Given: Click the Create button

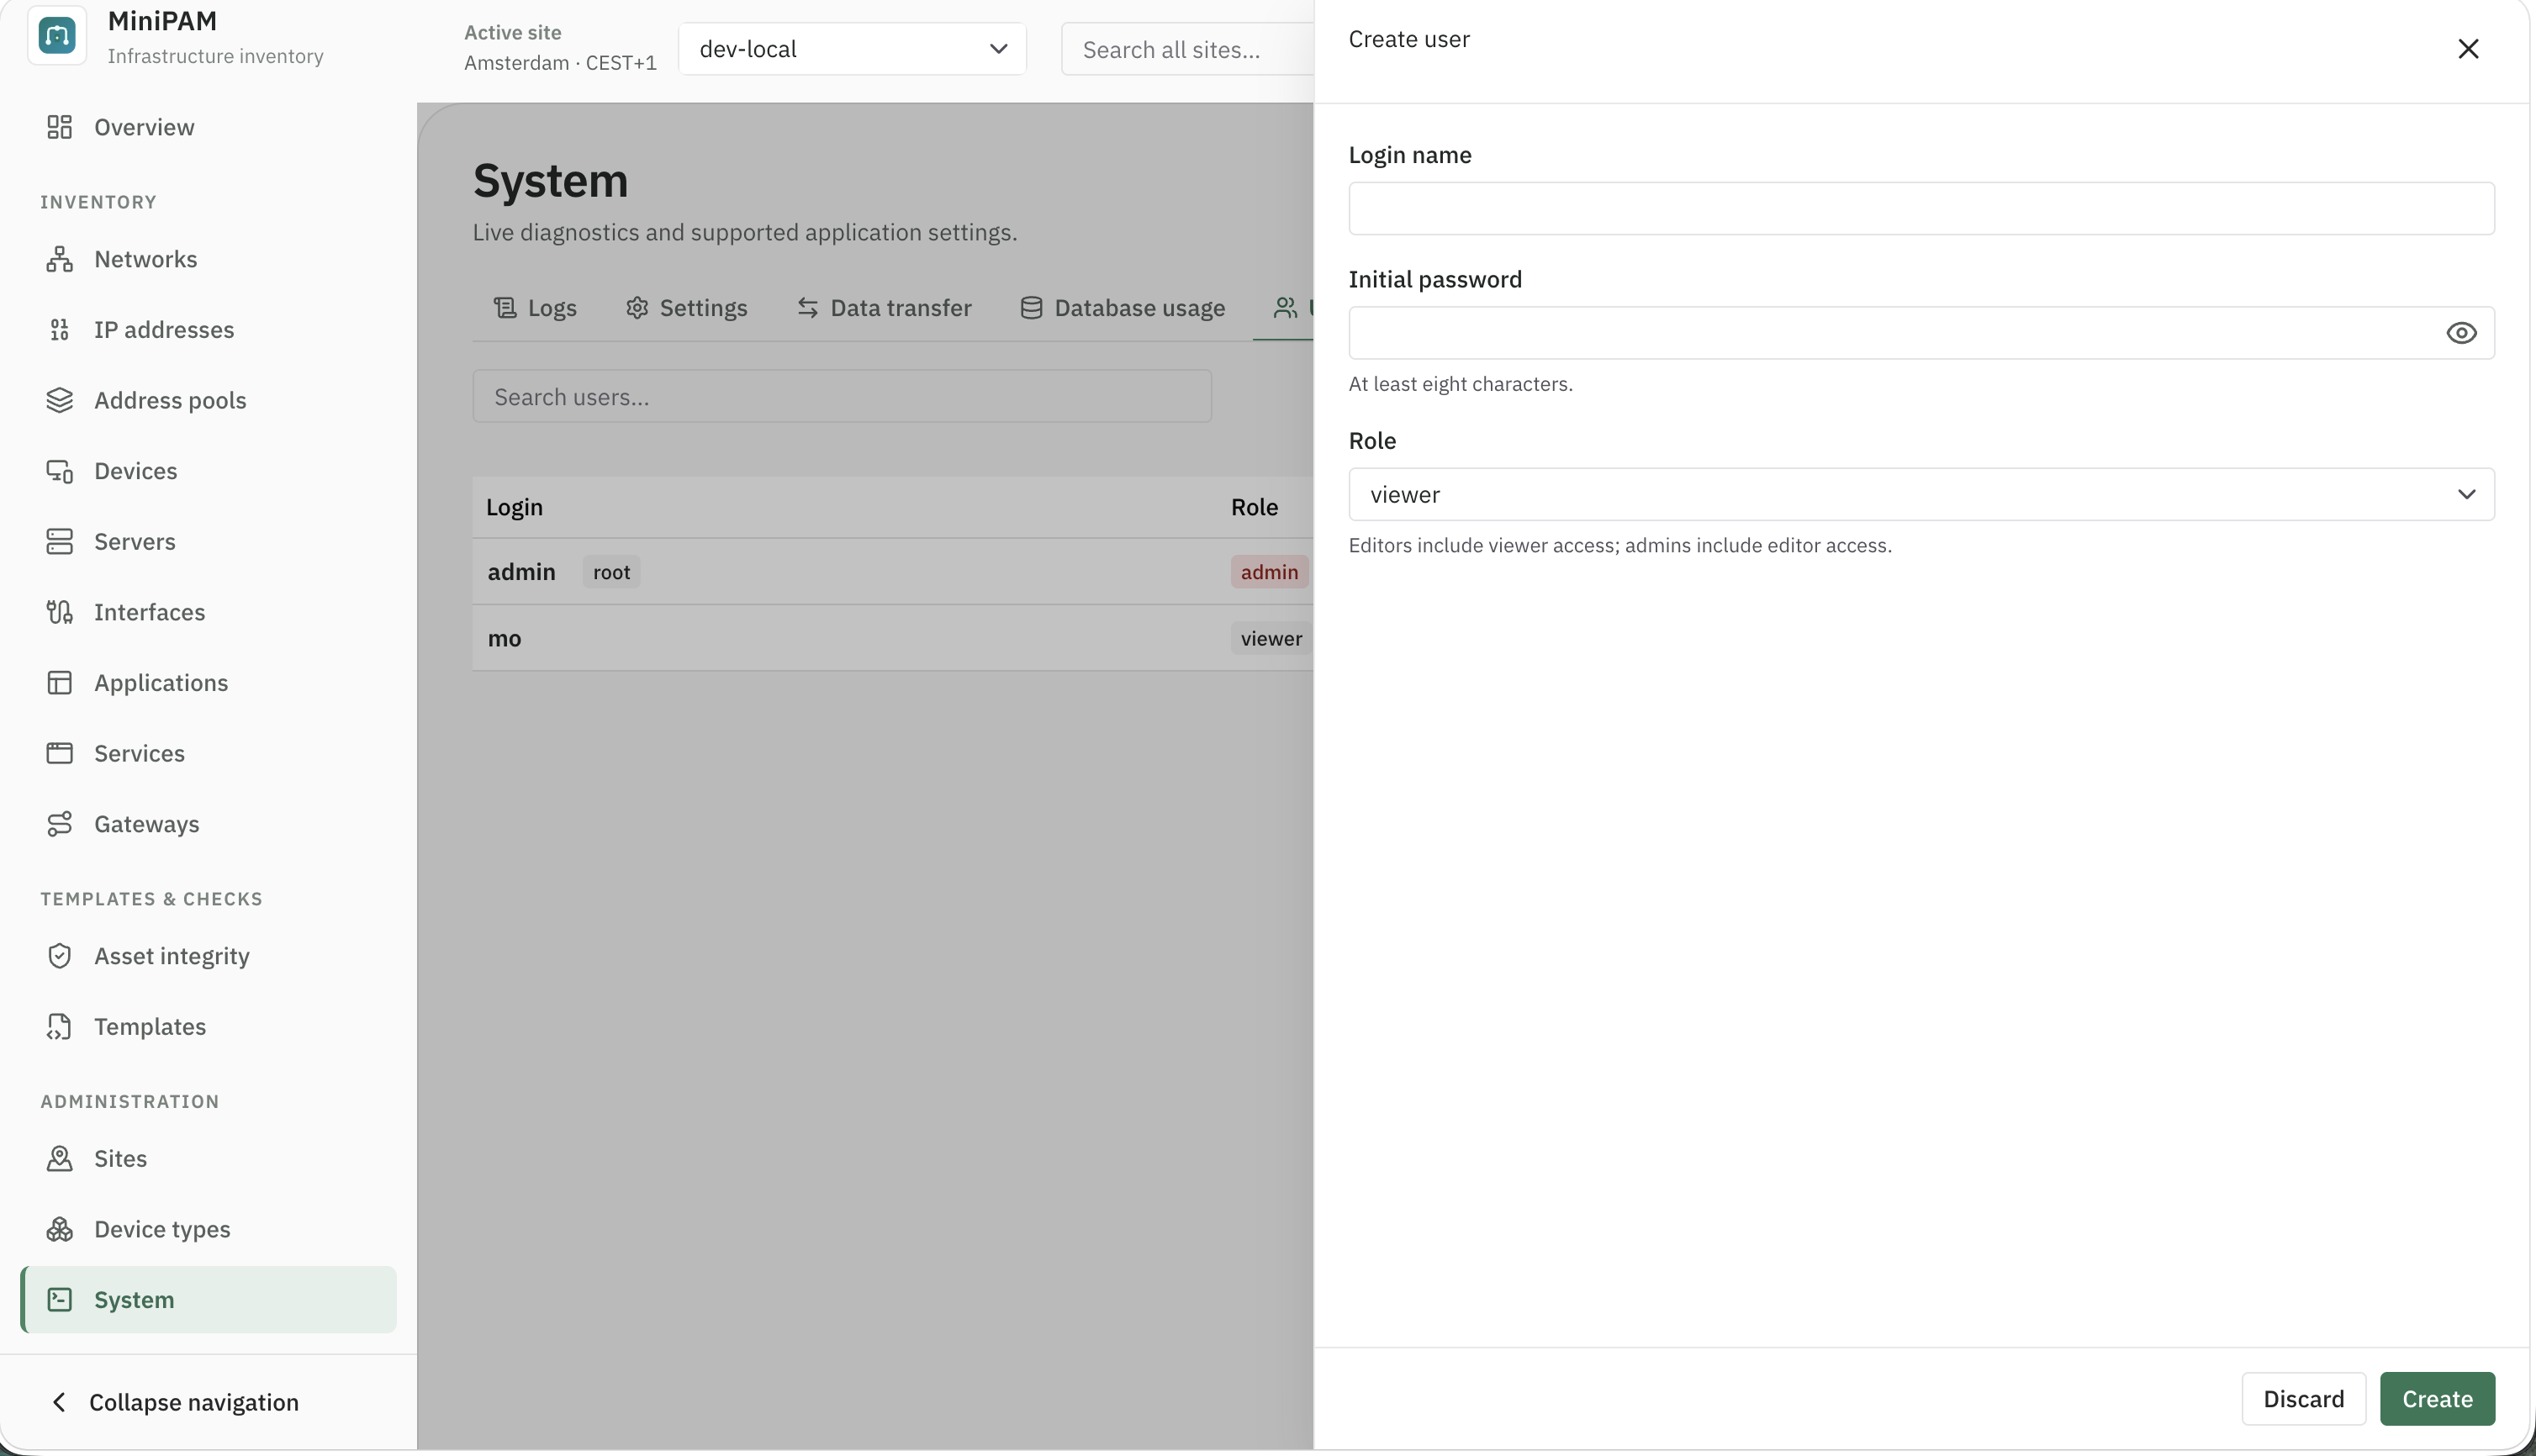Looking at the screenshot, I should tap(2437, 1398).
